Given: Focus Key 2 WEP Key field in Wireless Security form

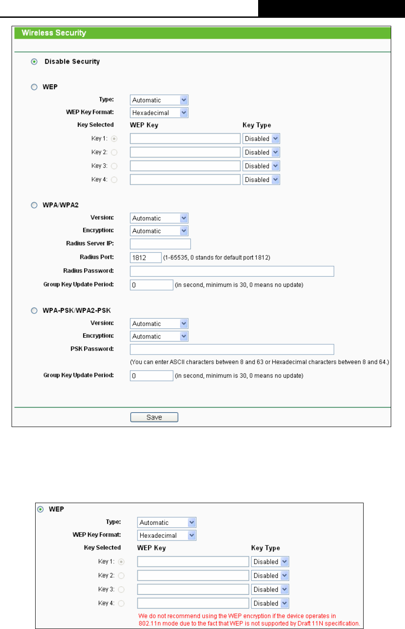Looking at the screenshot, I should 185,152.
